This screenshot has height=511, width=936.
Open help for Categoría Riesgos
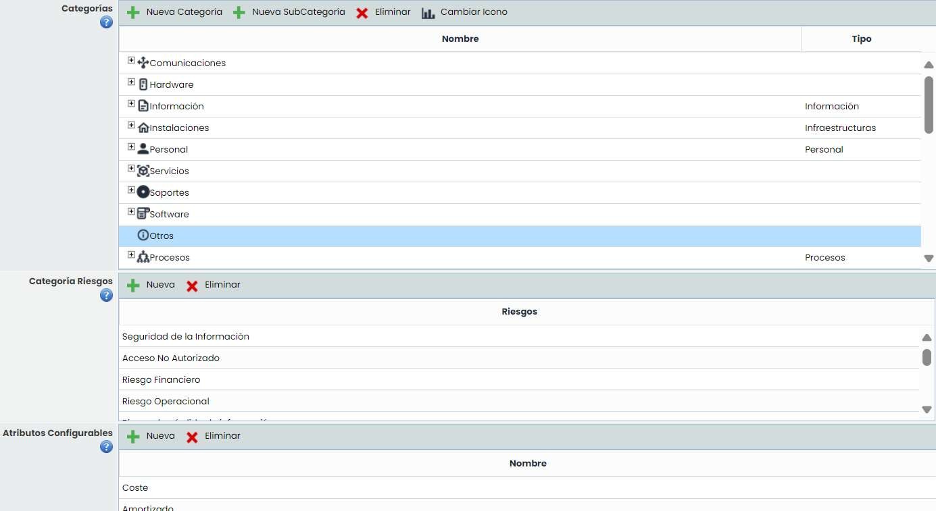click(106, 295)
